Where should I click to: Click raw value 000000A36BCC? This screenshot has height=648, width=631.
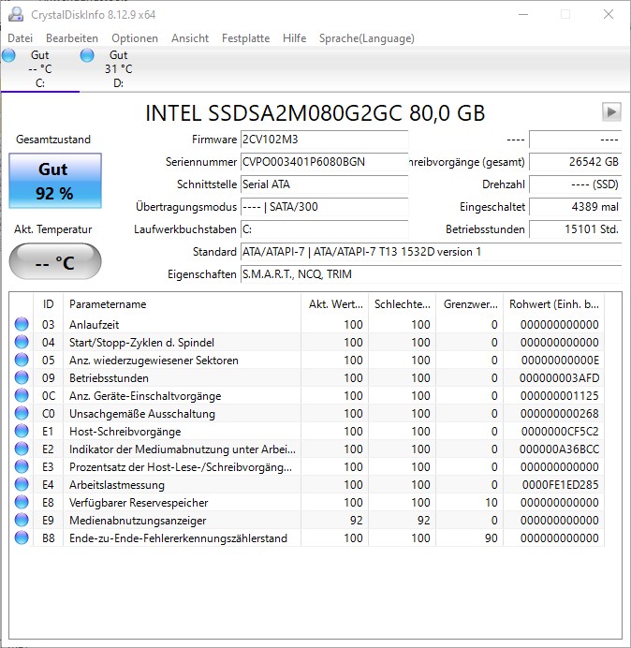tap(559, 449)
